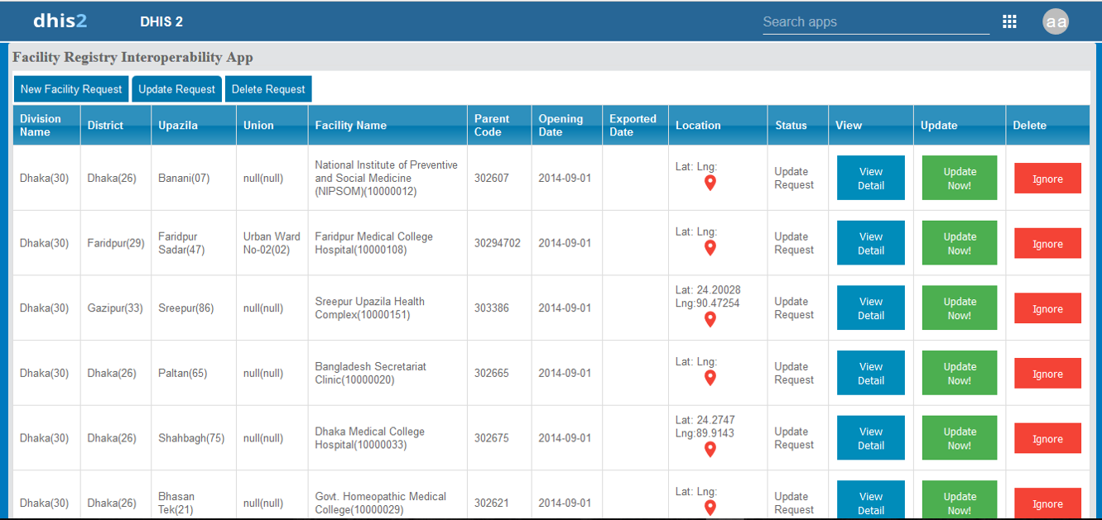The height and width of the screenshot is (520, 1102).
Task: View Detail for Govt. Homeopathic Medical College
Action: [x=870, y=500]
